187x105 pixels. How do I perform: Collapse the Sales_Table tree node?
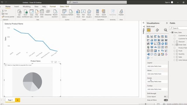(x=171, y=32)
